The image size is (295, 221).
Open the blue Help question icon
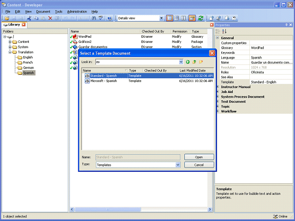point(110,18)
